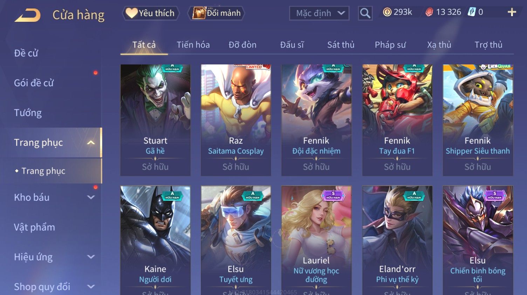Tap the blue voucher currency icon
Viewport: 527px width, 295px height.
point(472,12)
